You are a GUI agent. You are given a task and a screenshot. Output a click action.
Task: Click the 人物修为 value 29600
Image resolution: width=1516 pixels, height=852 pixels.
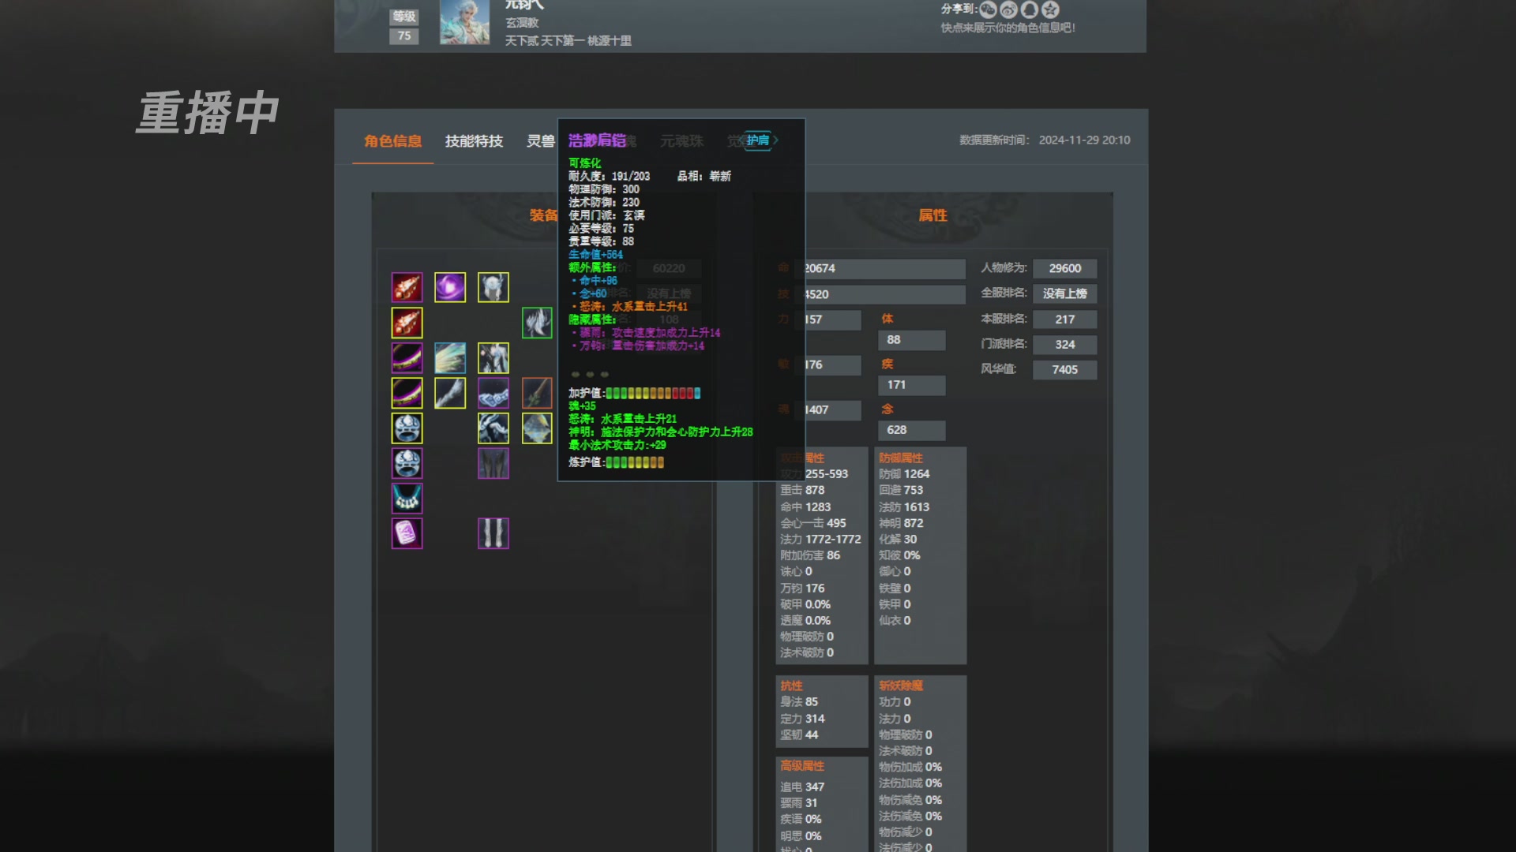pyautogui.click(x=1064, y=269)
